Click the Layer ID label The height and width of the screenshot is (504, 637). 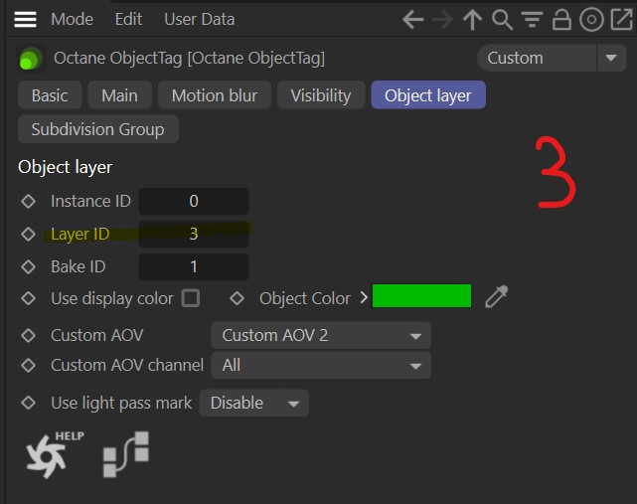(80, 235)
